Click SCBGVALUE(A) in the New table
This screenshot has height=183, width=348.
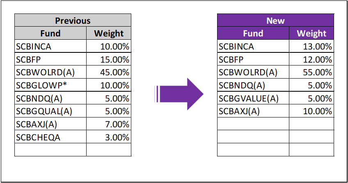(x=253, y=99)
